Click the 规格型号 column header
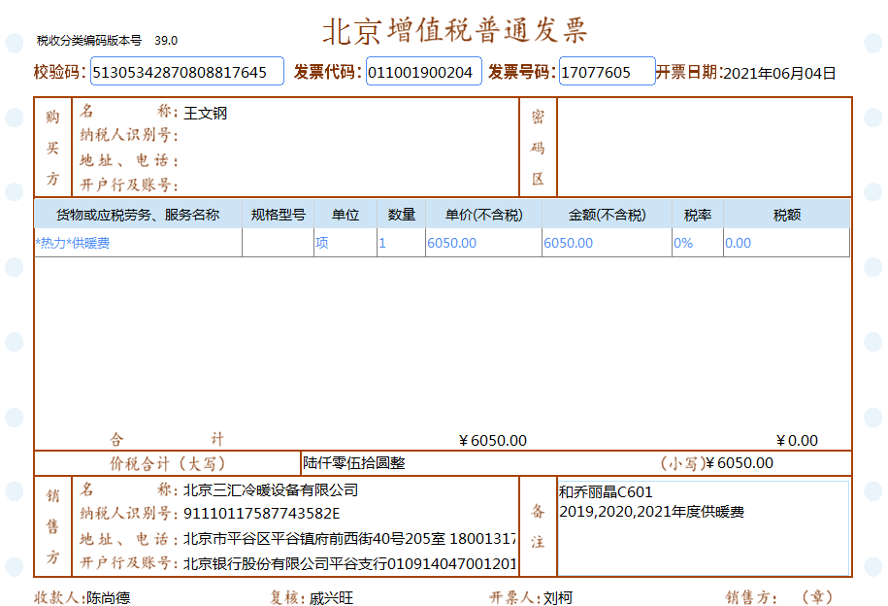 click(x=278, y=215)
